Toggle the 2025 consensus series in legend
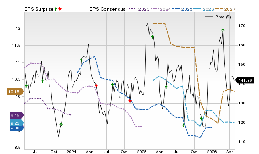 [182, 9]
